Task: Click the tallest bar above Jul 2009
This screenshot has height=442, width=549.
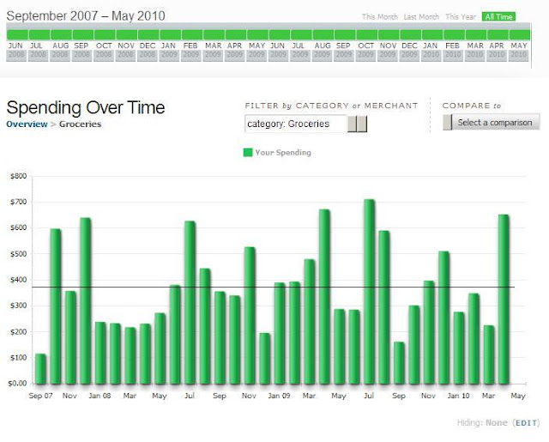Action: click(x=369, y=292)
